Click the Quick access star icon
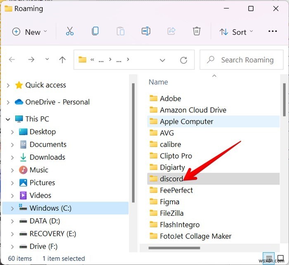The image size is (289, 265). pos(19,85)
